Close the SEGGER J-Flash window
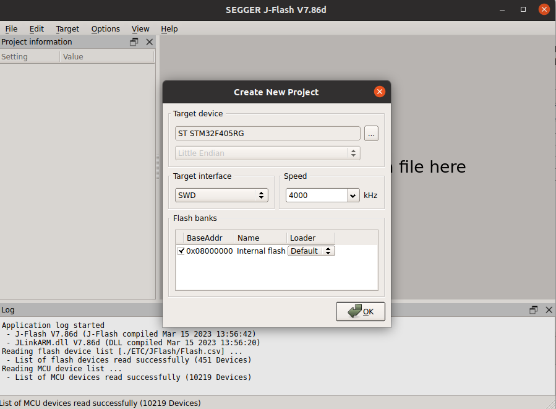The height and width of the screenshot is (409, 556). pyautogui.click(x=544, y=9)
